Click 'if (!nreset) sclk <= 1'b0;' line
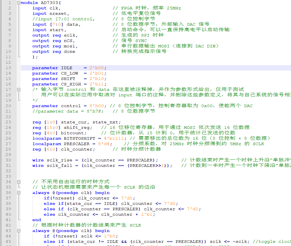 pyautogui.click(x=81, y=236)
